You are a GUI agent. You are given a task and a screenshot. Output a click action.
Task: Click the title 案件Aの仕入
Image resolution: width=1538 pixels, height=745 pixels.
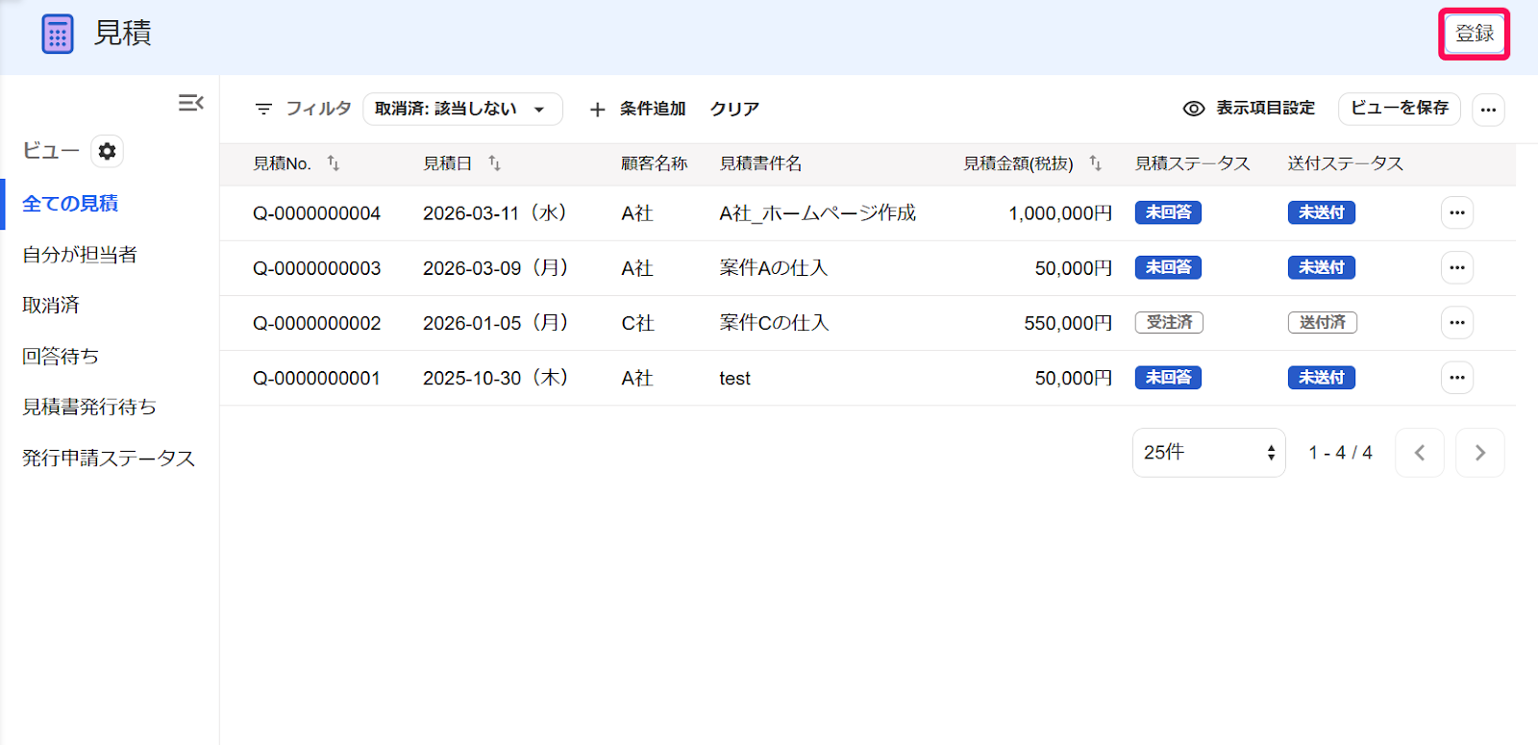pos(773,268)
